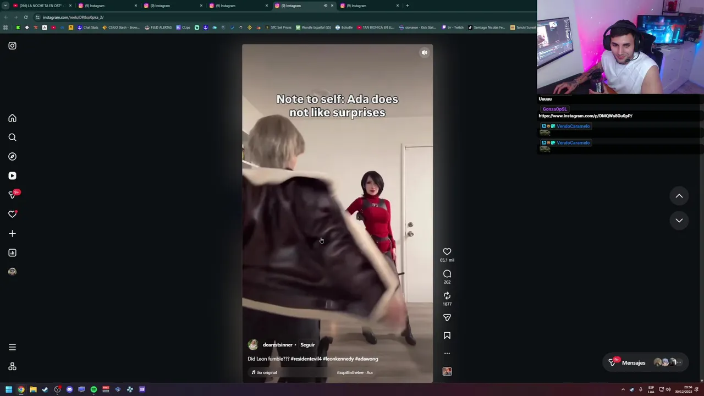Mute the reel audio
Viewport: 704px width, 396px height.
(425, 53)
